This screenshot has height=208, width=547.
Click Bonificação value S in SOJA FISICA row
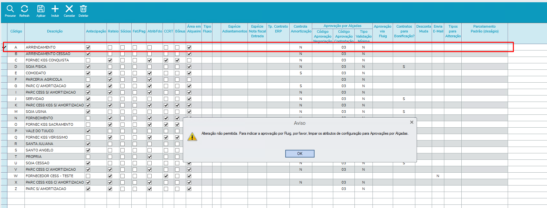(x=404, y=67)
